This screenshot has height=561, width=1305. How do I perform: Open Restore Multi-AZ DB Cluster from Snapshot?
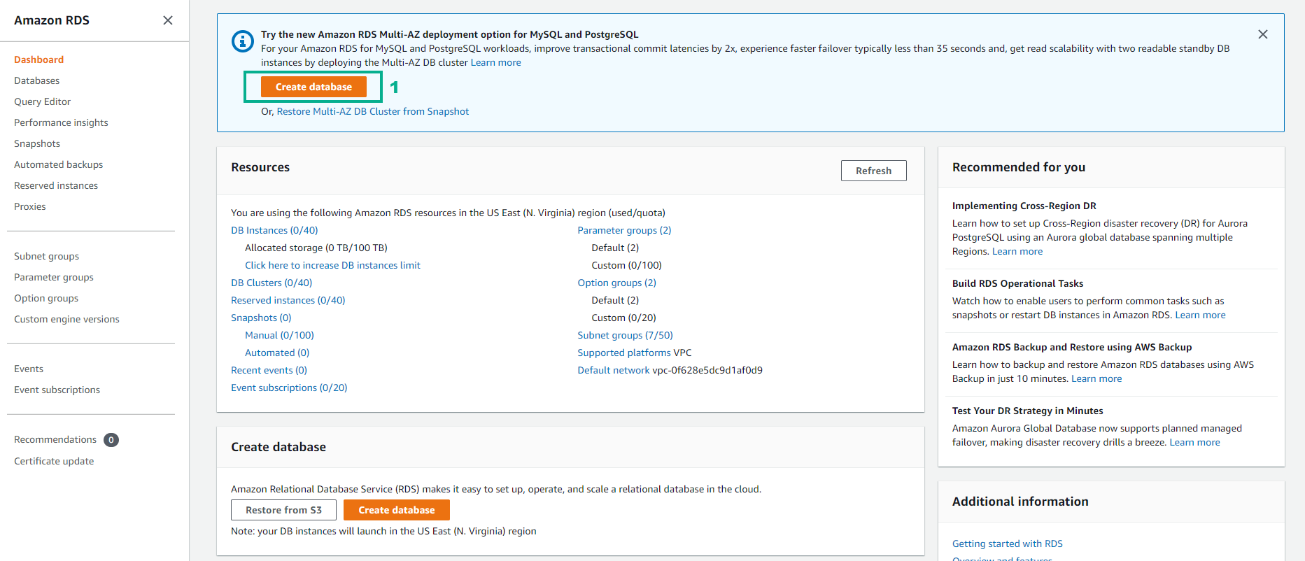tap(373, 111)
